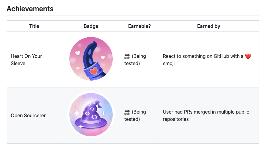This screenshot has height=146, width=265.
Task: Click the Earned by column header
Action: pyautogui.click(x=208, y=26)
